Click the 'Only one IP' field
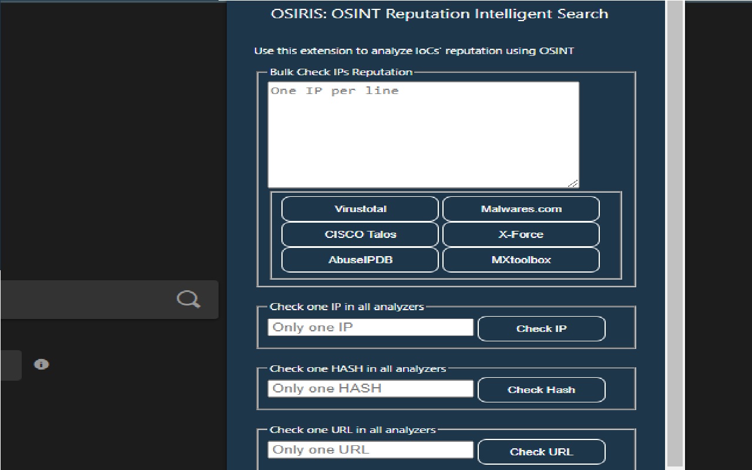752x470 pixels. (371, 327)
